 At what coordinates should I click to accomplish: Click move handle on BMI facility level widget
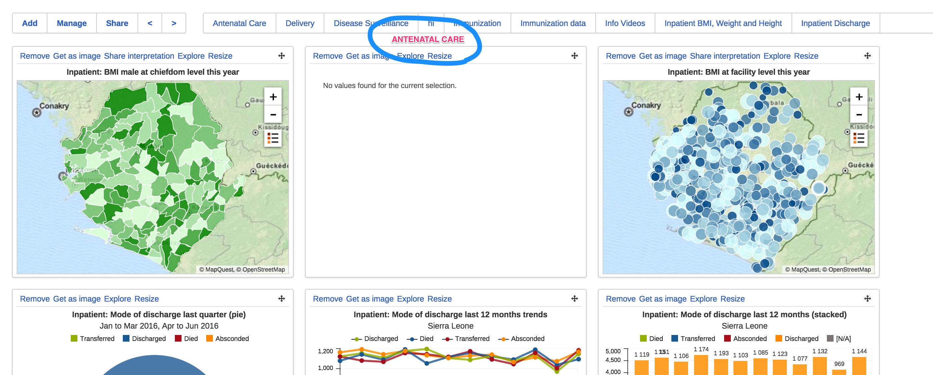coord(867,56)
